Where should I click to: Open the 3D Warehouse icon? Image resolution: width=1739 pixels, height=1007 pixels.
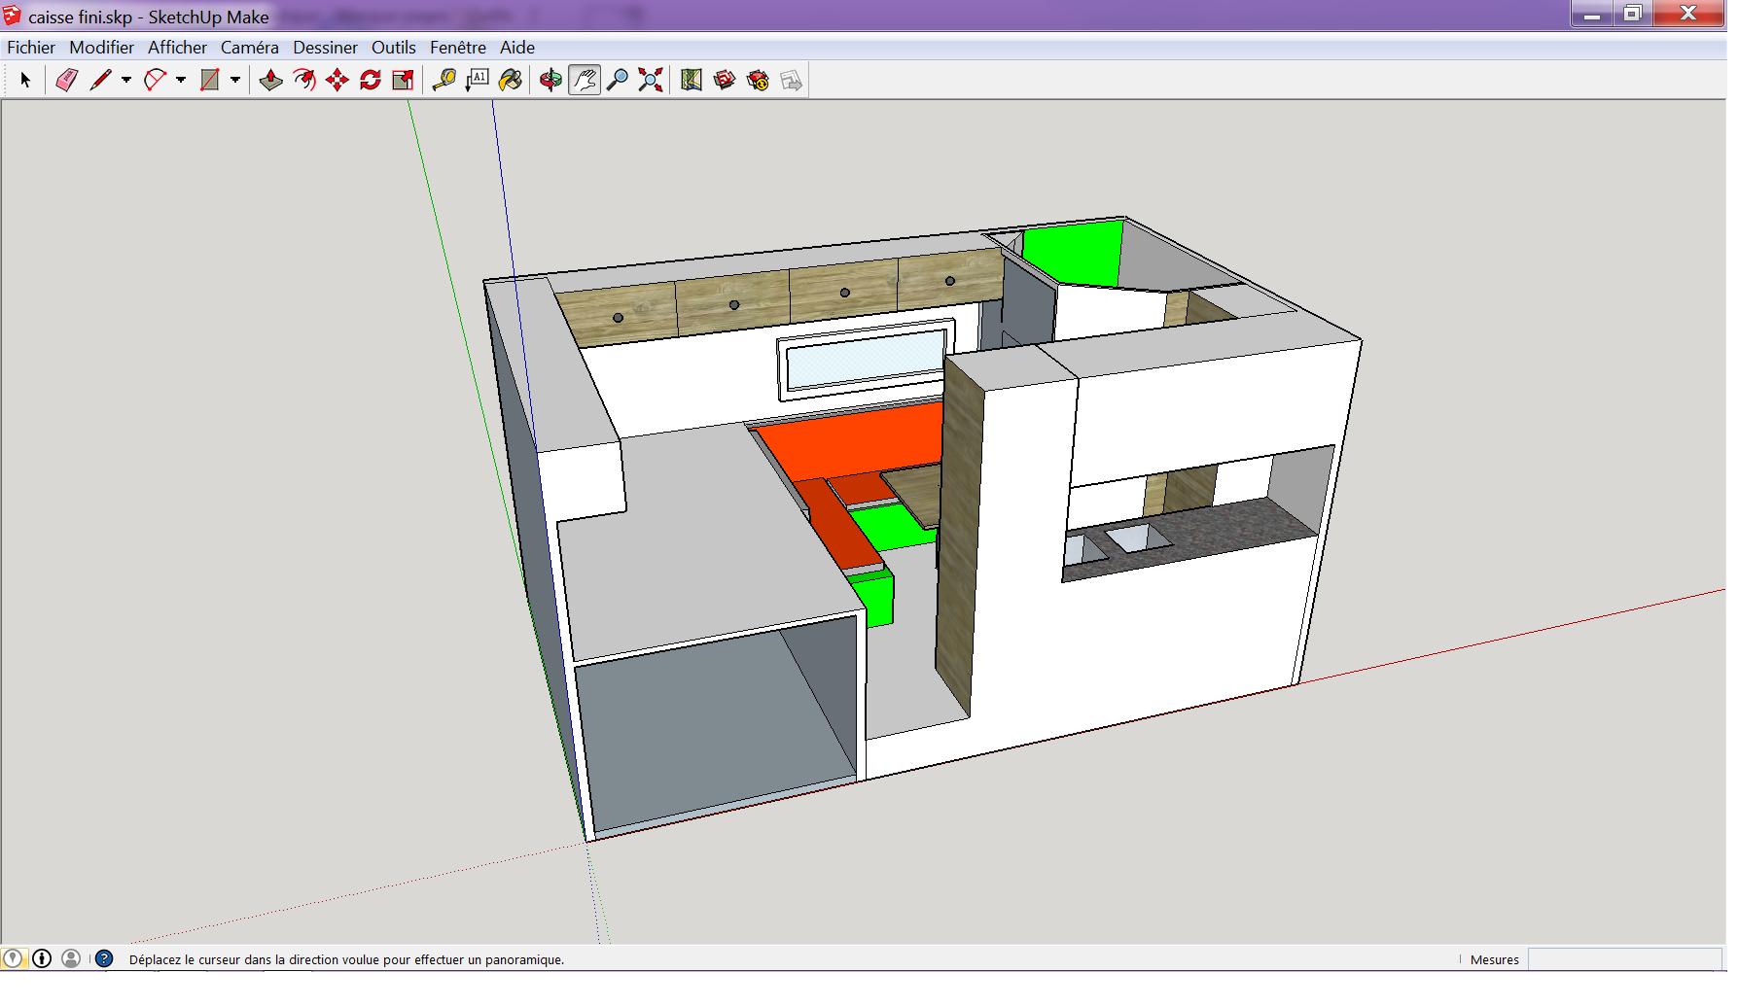pyautogui.click(x=725, y=81)
